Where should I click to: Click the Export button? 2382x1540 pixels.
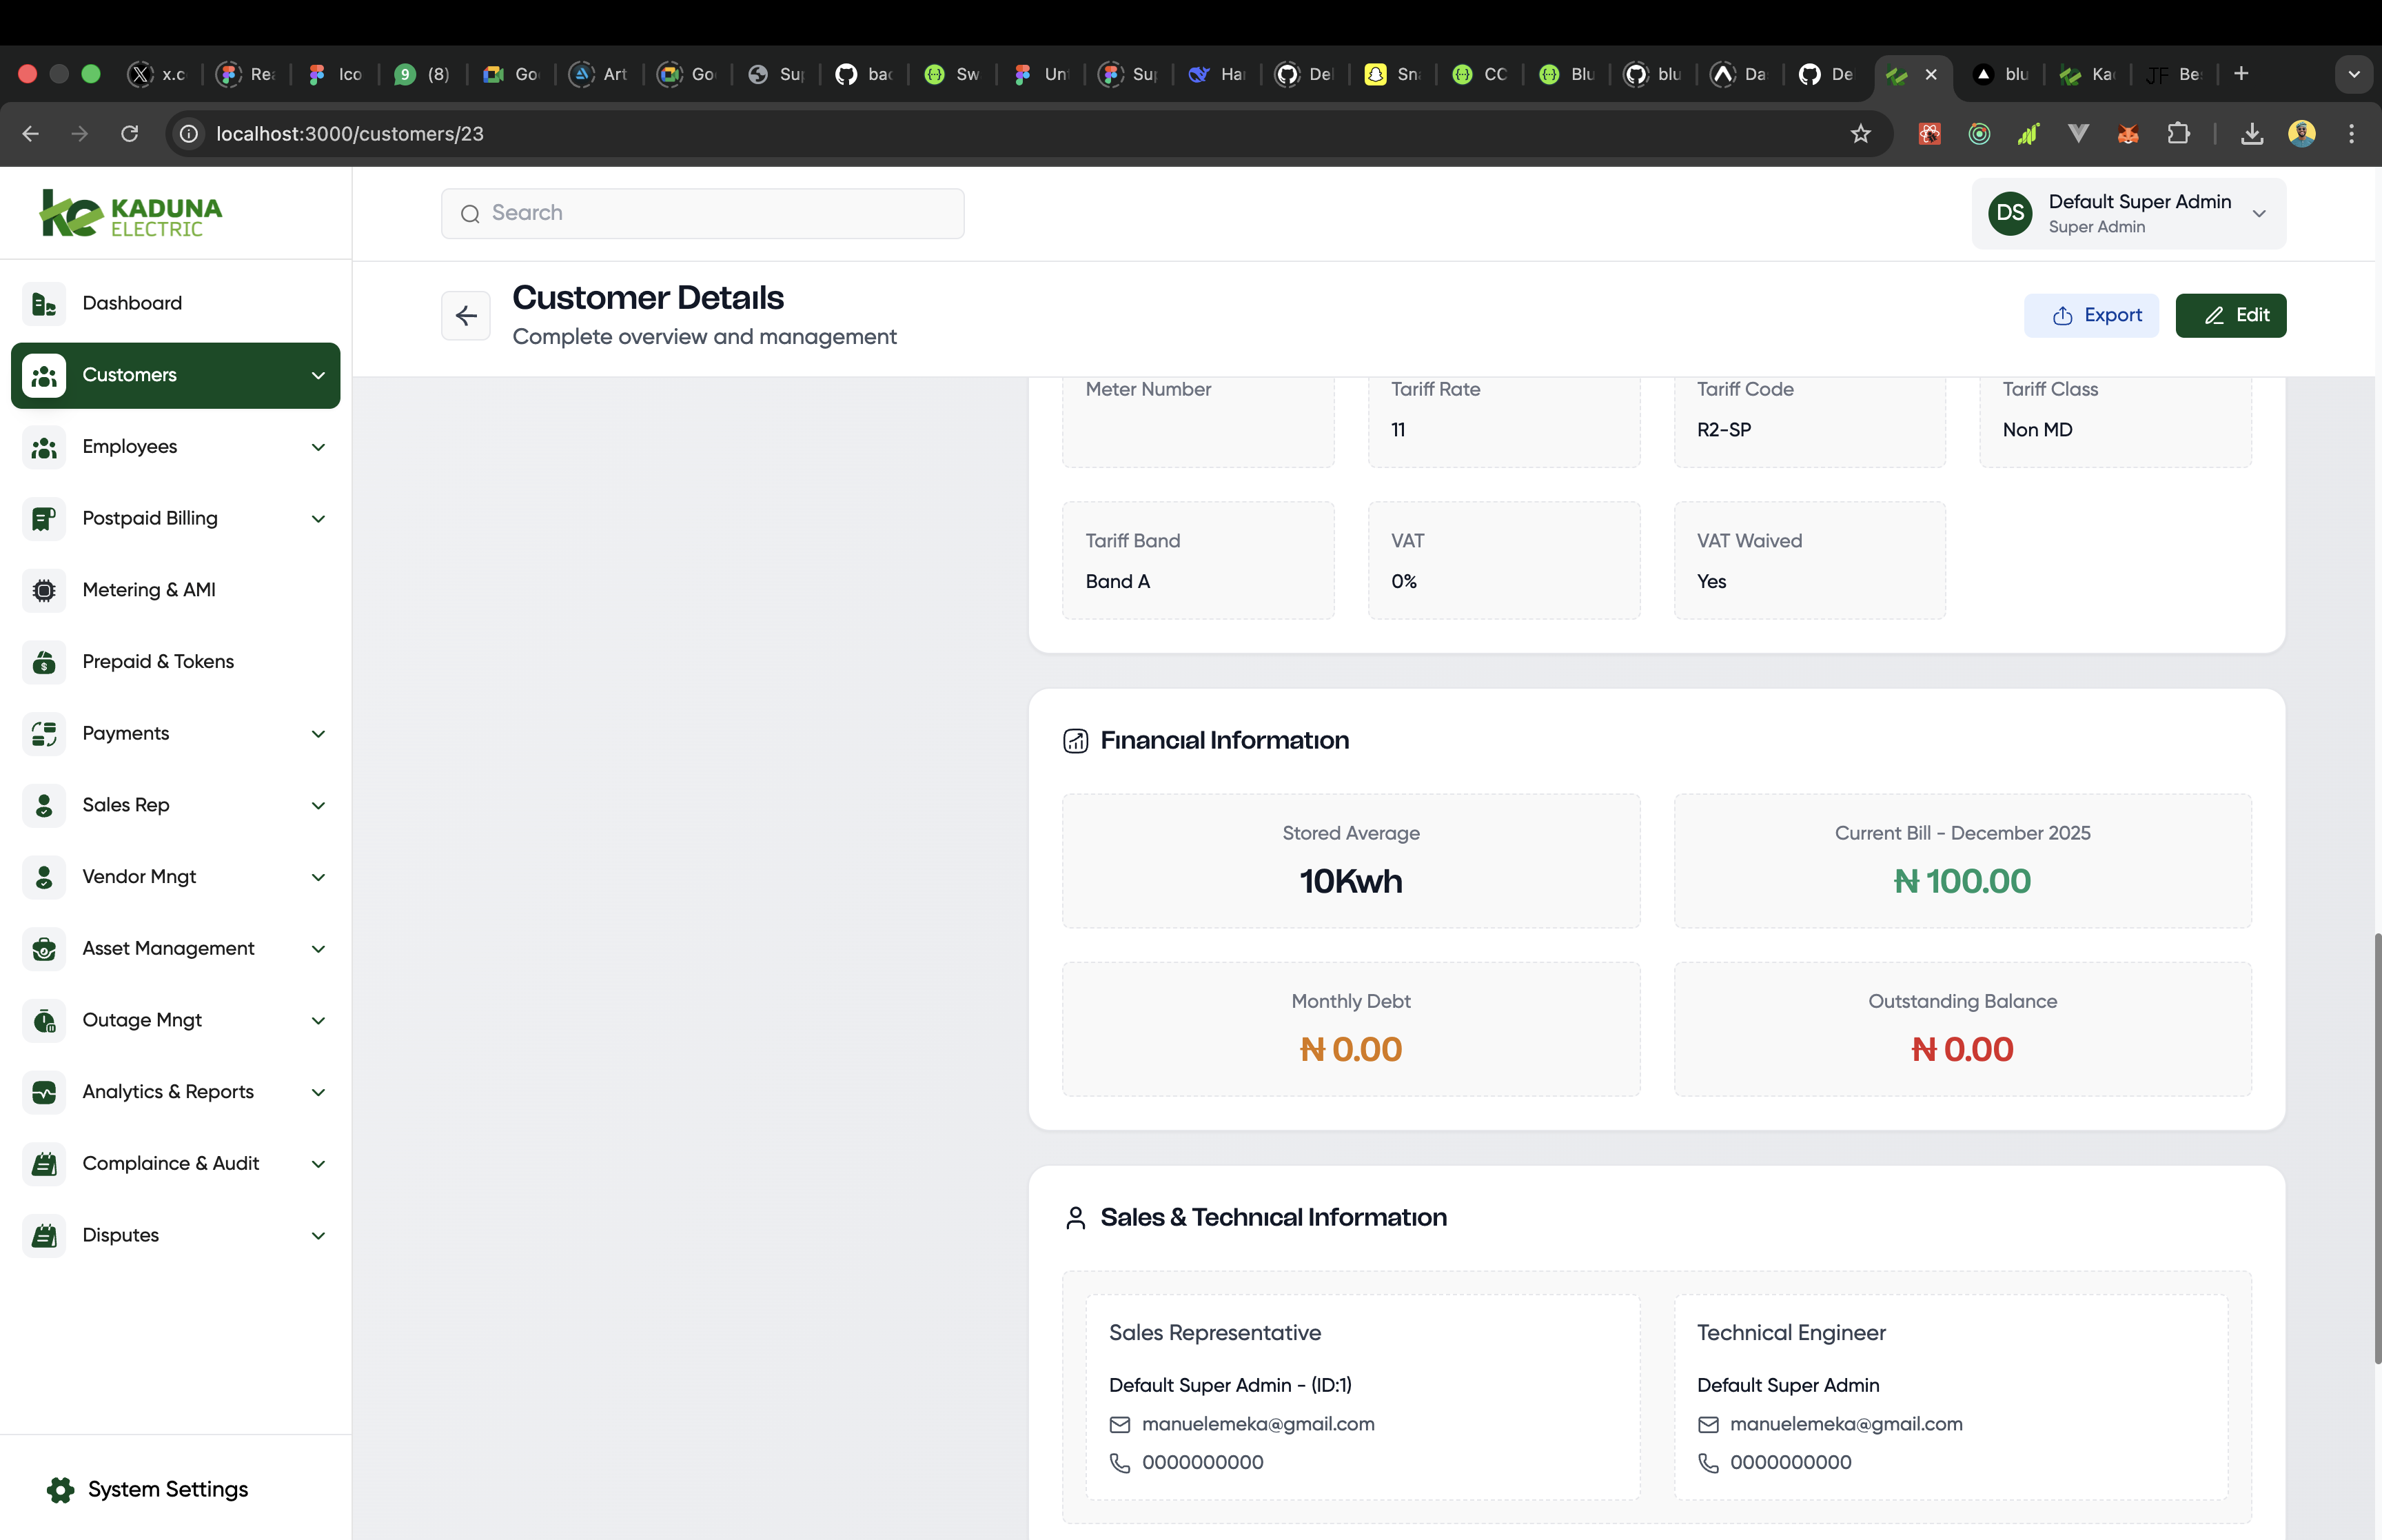tap(2091, 316)
